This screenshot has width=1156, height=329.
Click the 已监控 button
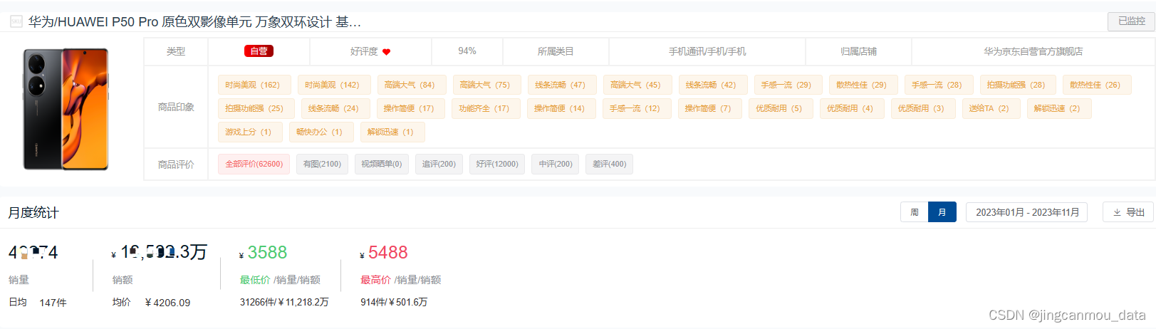1131,21
